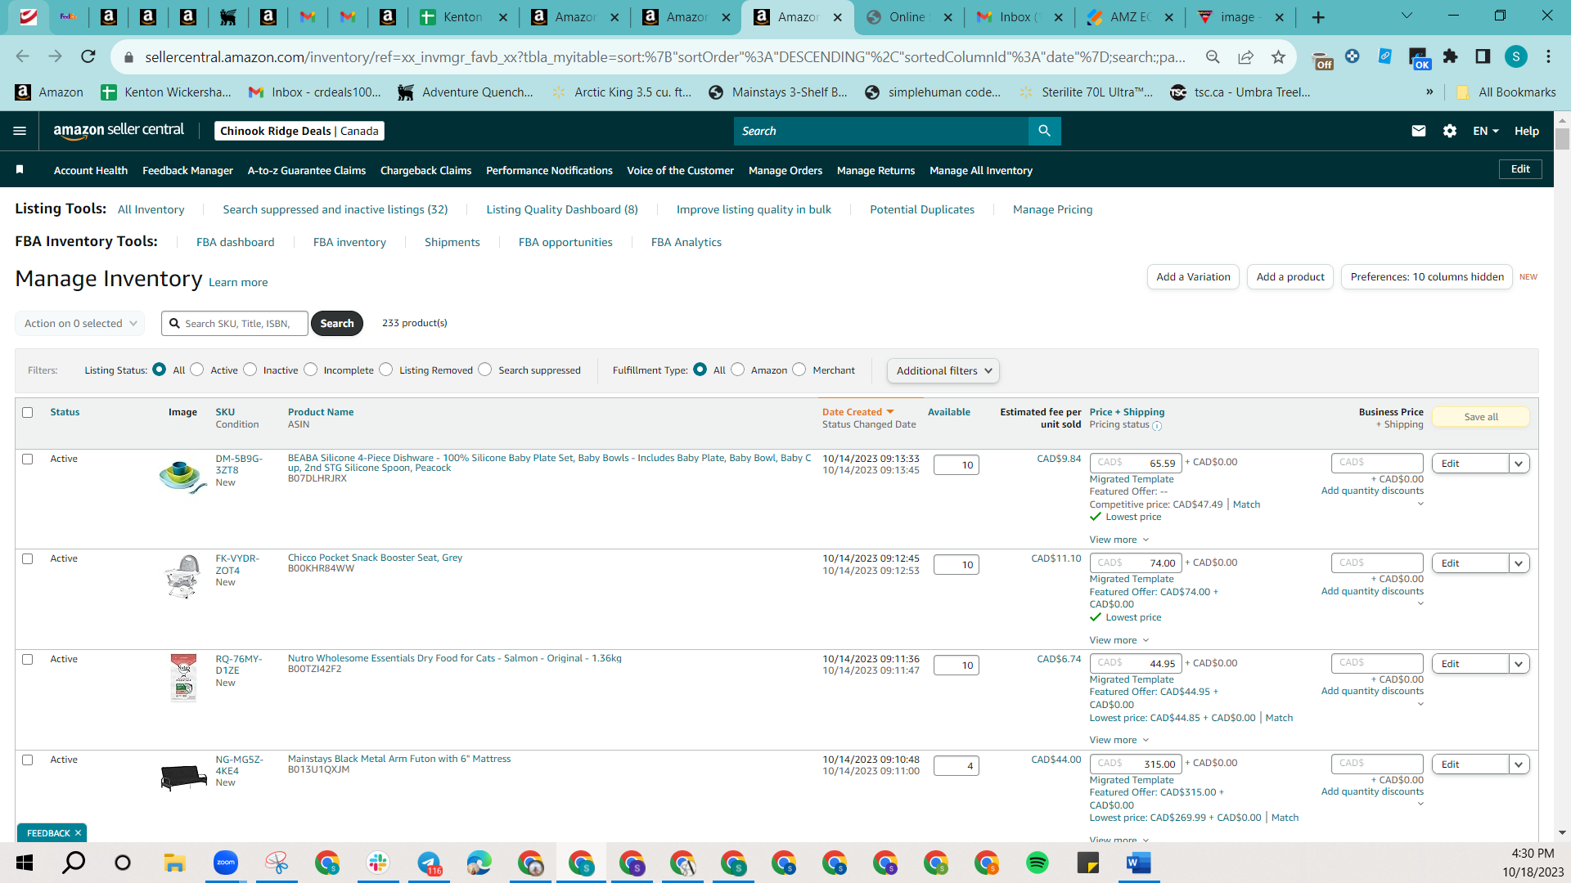Open the browser zoom magnifier icon
Viewport: 1571px width, 883px height.
click(1213, 56)
